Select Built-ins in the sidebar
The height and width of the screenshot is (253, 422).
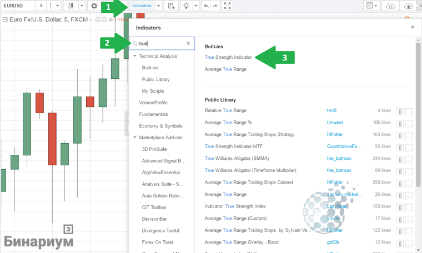pos(150,68)
